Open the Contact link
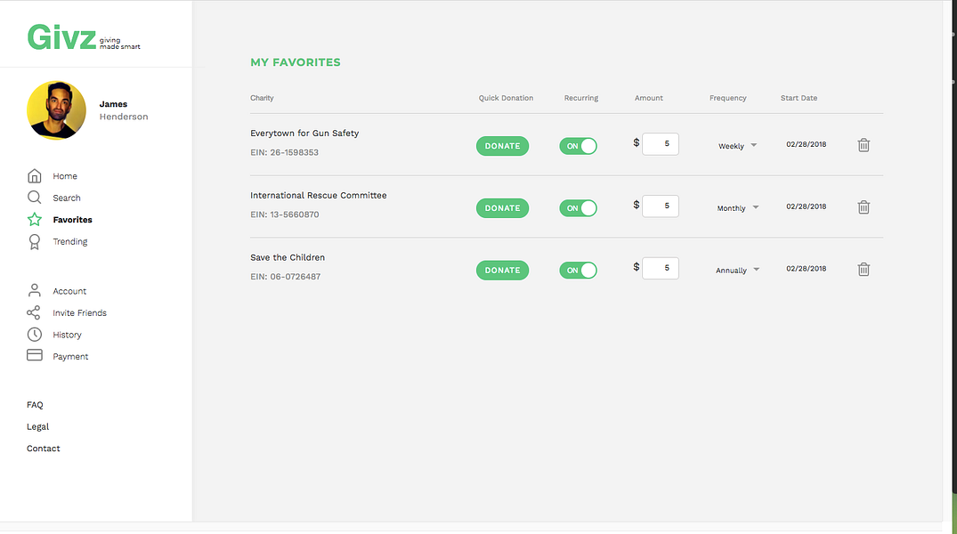The width and height of the screenshot is (957, 534). 44,449
